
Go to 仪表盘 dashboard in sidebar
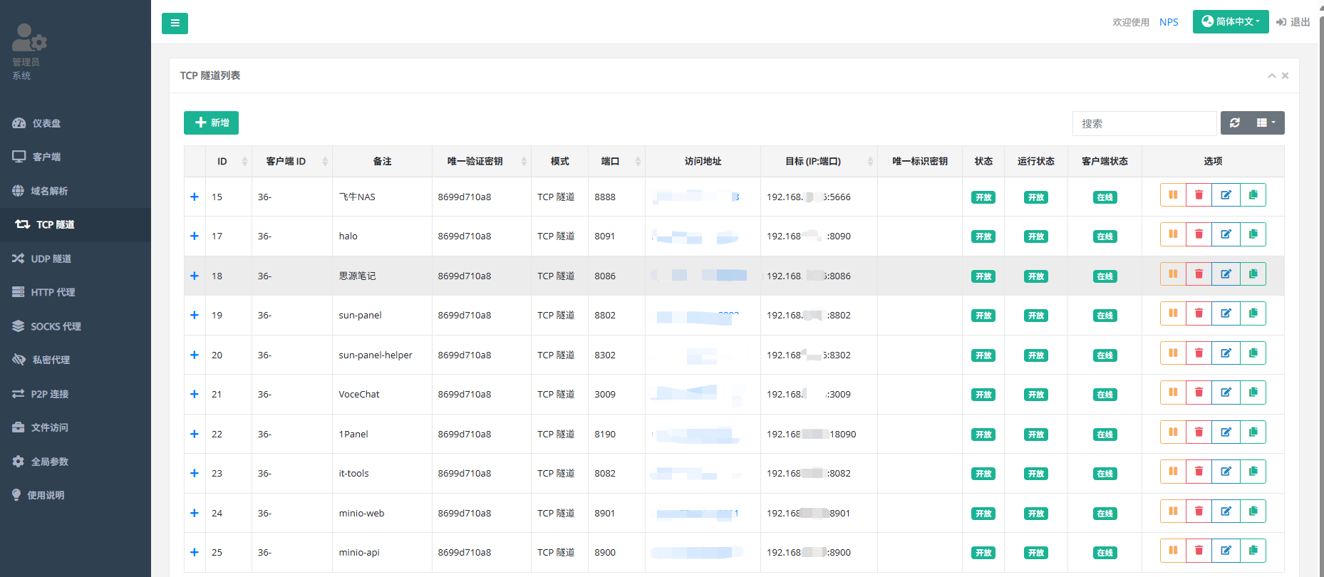click(x=46, y=123)
